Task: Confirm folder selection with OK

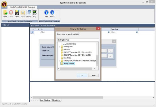Action: pos(82,76)
